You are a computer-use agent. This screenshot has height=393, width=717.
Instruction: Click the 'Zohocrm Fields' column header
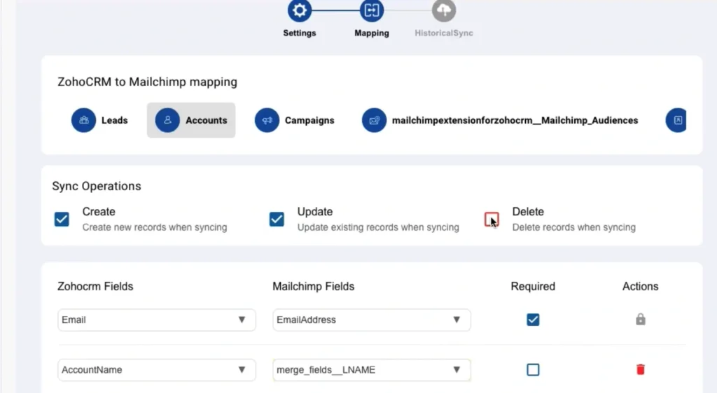[x=95, y=287]
